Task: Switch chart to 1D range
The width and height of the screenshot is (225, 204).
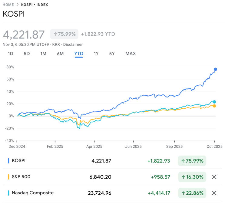Action: click(x=11, y=54)
